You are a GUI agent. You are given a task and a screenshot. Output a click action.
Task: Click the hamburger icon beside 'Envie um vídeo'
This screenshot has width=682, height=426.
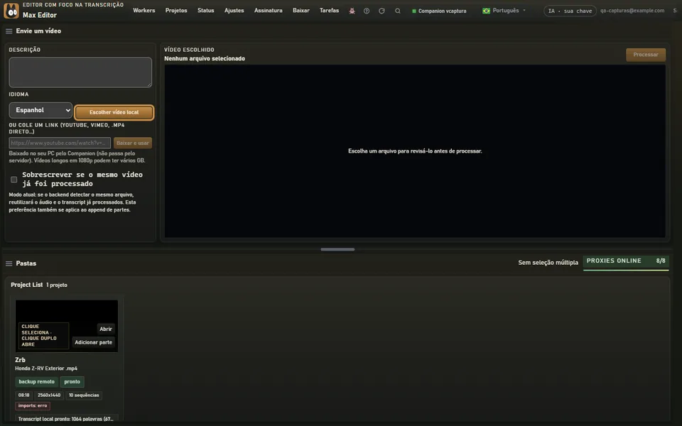tap(9, 31)
